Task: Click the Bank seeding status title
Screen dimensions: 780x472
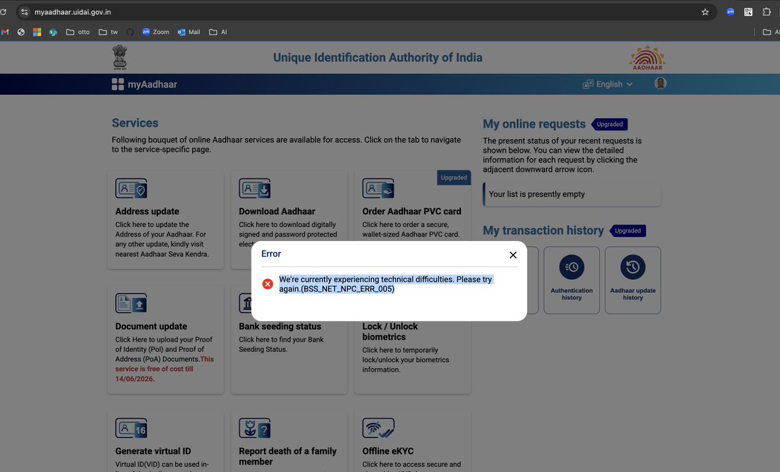Action: click(x=280, y=326)
